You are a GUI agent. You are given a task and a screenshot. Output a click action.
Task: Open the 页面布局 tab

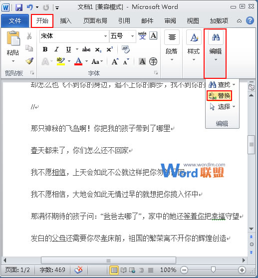coord(95,21)
